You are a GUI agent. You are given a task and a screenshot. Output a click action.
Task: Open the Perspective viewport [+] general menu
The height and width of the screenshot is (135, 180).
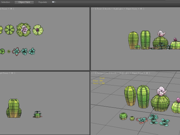(x=94, y=73)
